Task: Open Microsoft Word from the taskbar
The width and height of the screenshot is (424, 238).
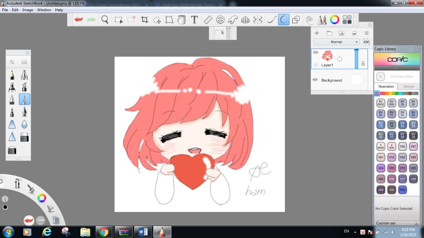Action: pos(143,232)
